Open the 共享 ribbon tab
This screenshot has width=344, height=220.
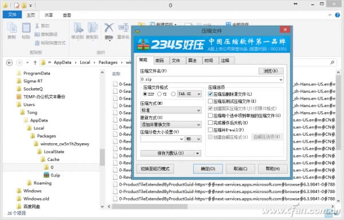point(49,15)
